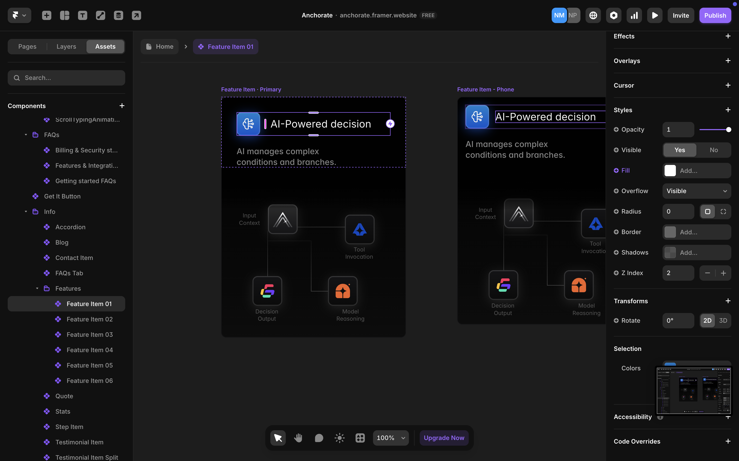Open the Overflow Visible dropdown
The height and width of the screenshot is (461, 739).
pyautogui.click(x=696, y=191)
